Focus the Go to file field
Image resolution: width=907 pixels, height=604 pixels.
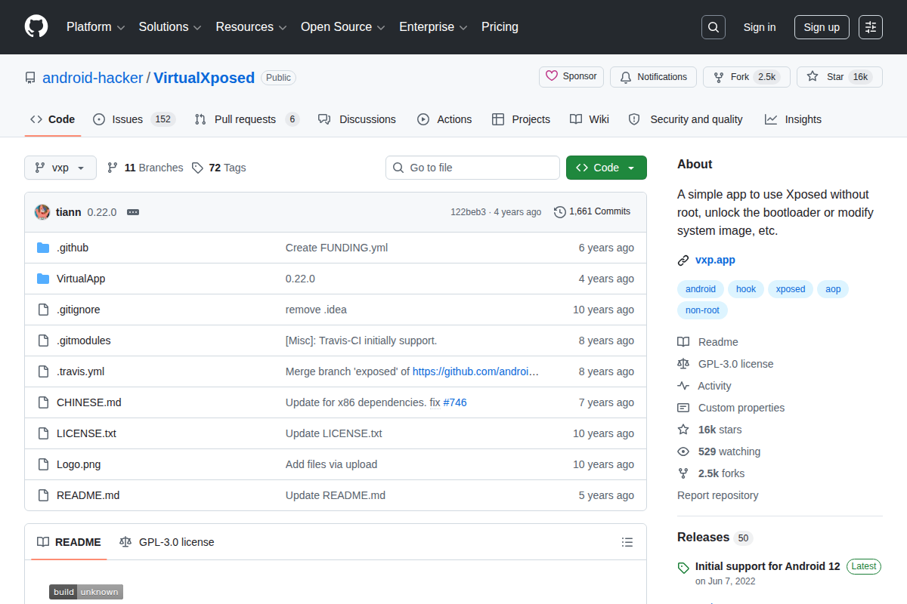pos(472,168)
